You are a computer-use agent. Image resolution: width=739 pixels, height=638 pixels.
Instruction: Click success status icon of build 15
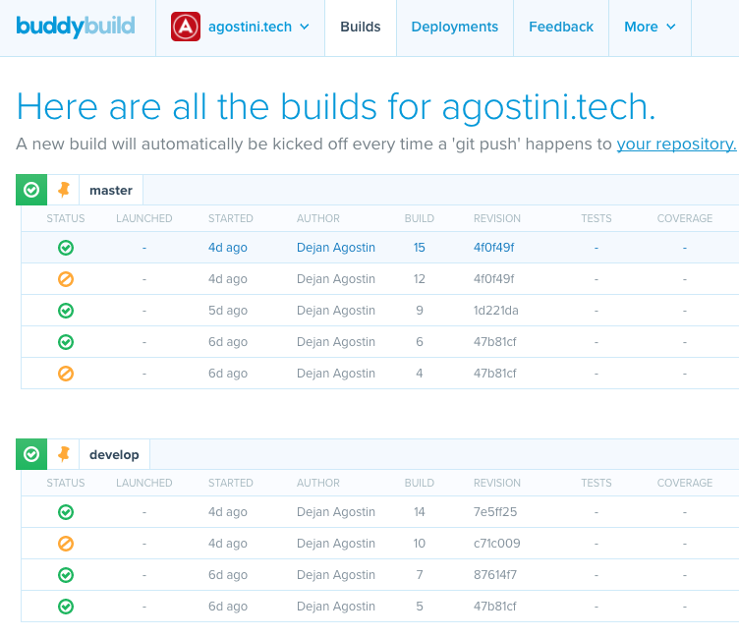click(66, 248)
